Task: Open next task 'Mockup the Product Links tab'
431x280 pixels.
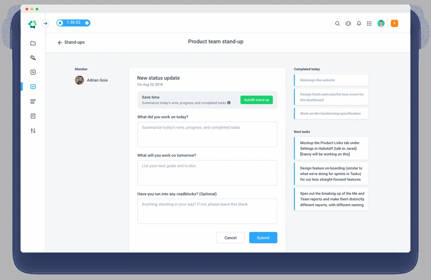Action: tap(331, 148)
